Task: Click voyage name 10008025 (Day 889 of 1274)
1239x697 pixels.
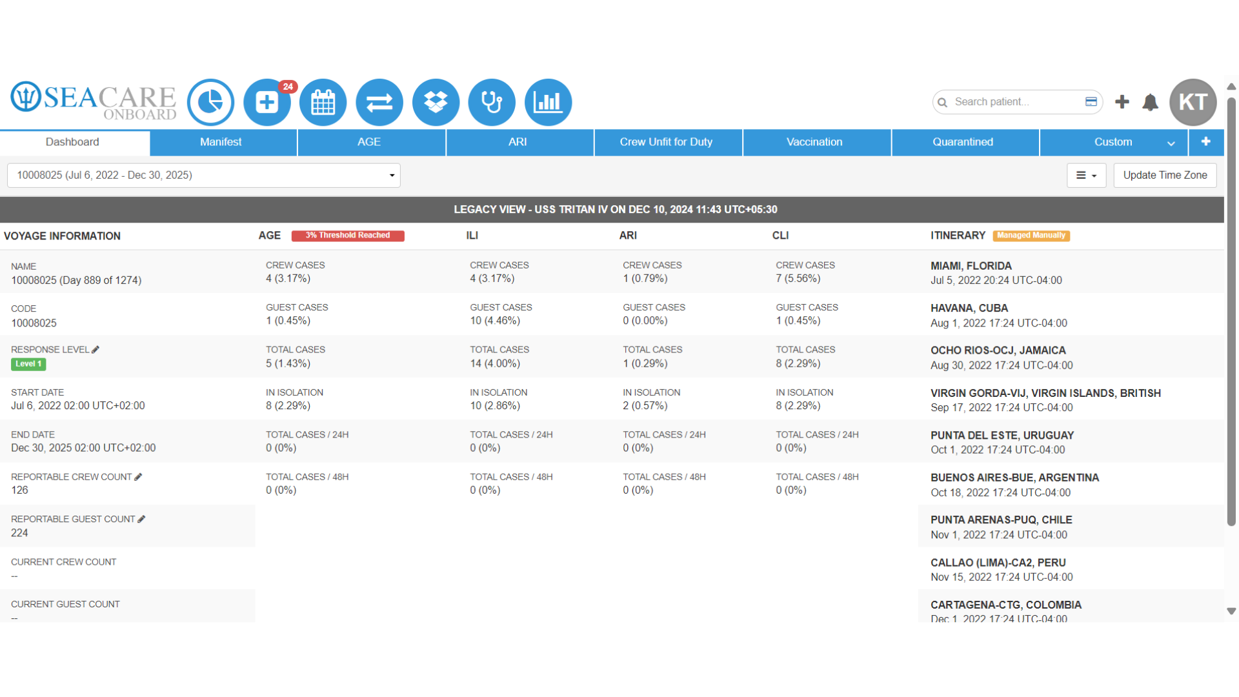Action: (76, 280)
